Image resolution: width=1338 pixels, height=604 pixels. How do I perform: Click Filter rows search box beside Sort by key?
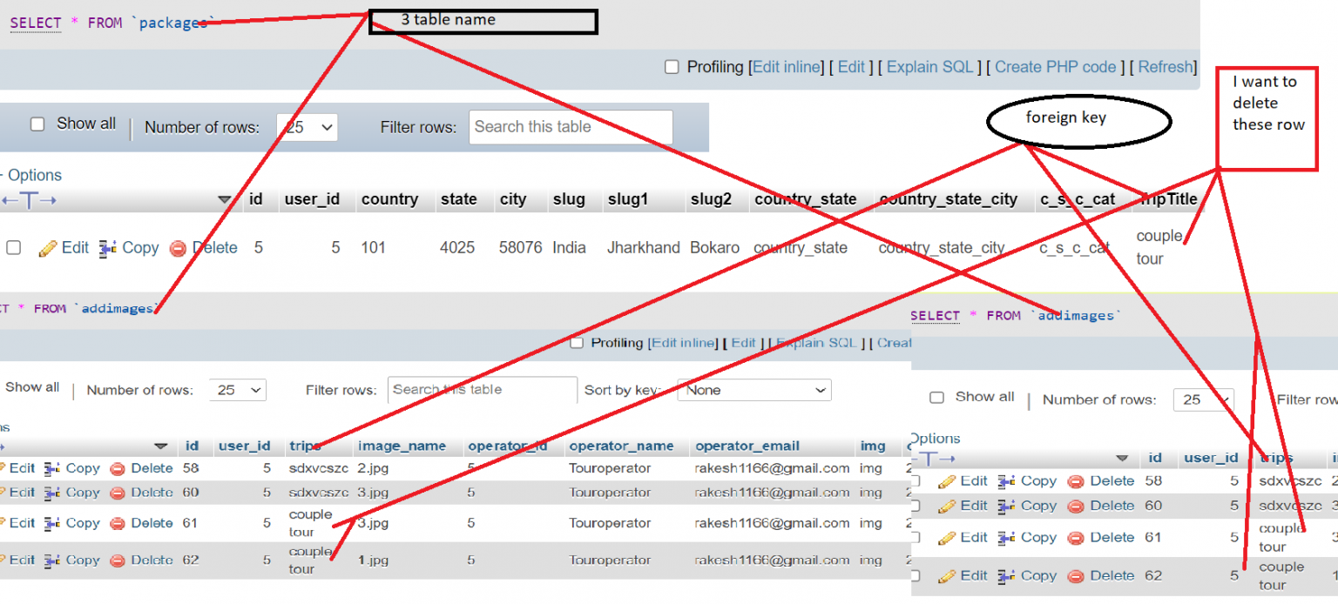coord(483,390)
